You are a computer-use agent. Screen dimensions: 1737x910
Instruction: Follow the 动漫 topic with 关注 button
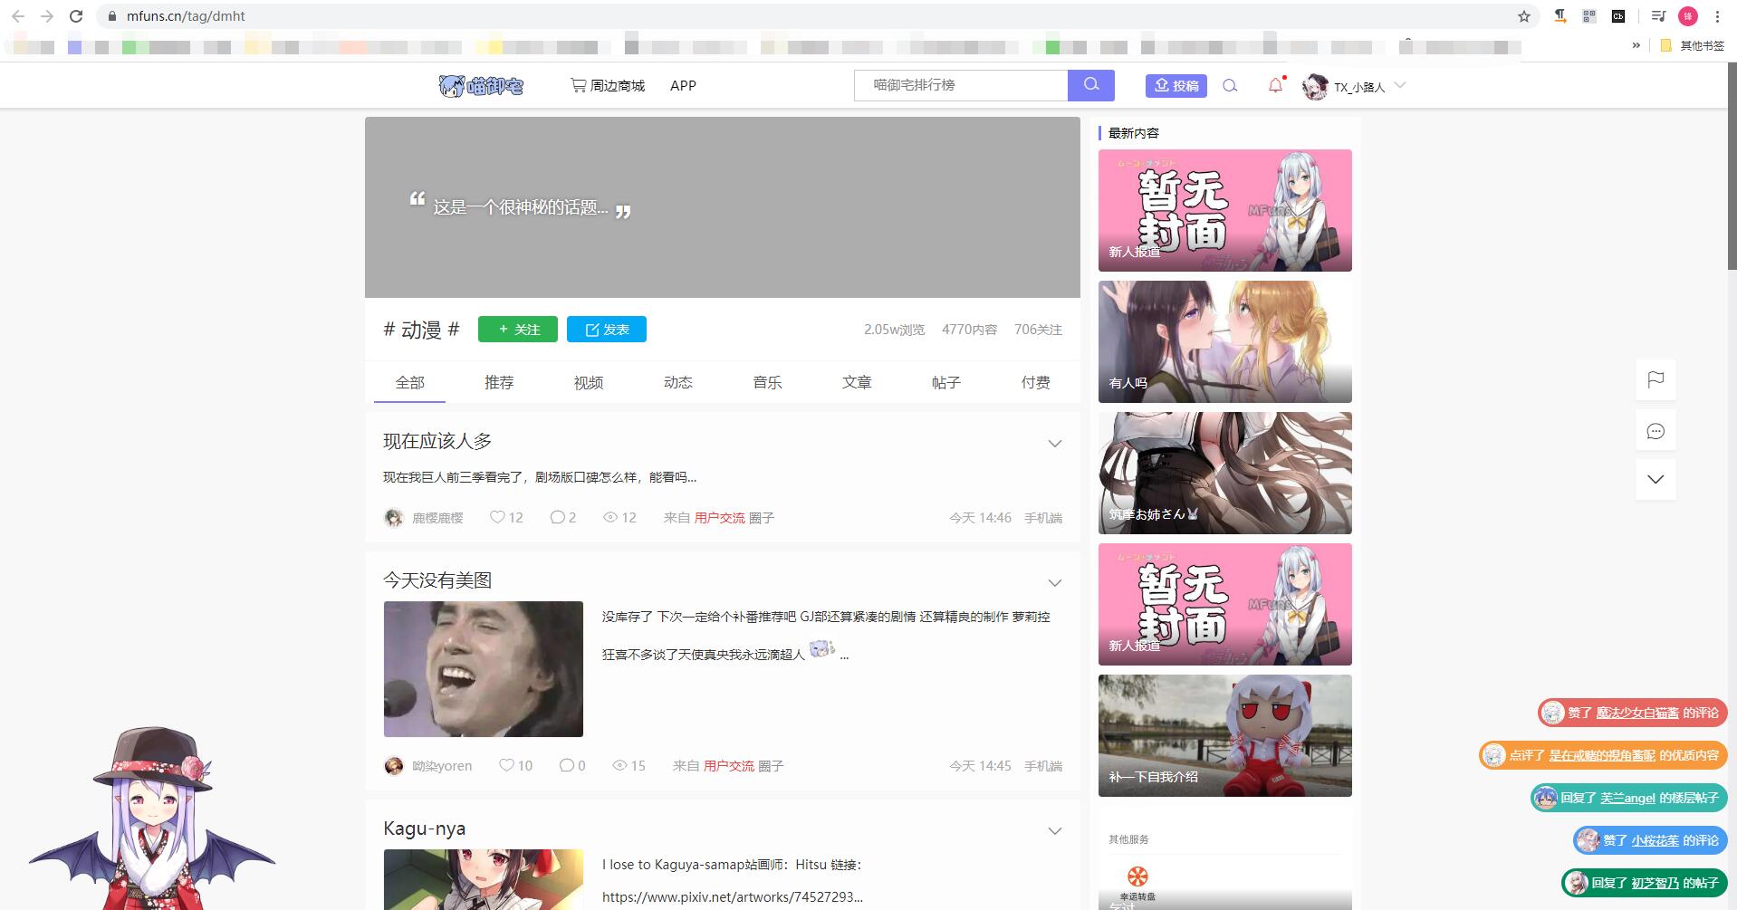(x=517, y=330)
